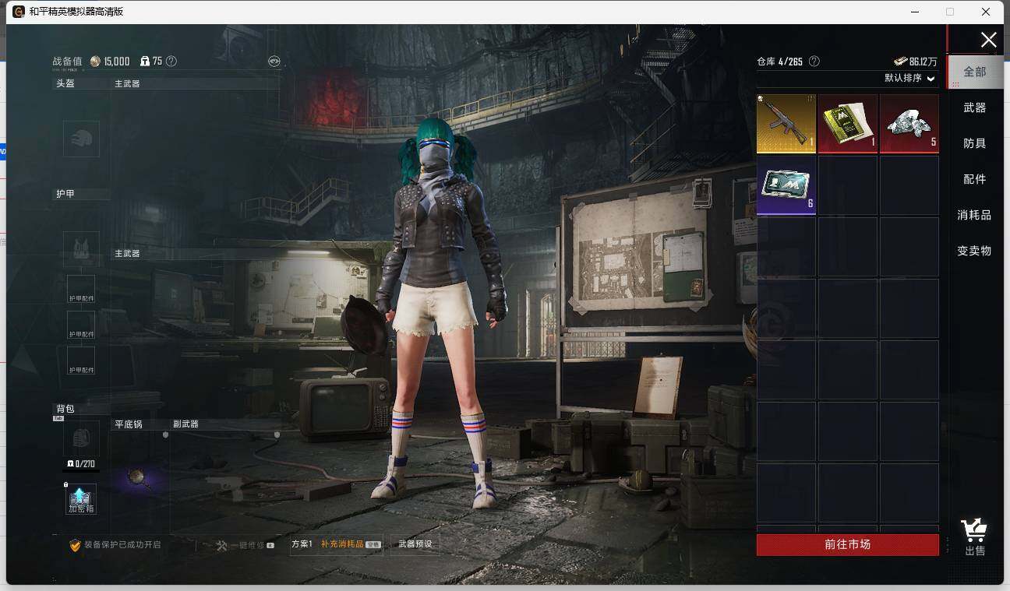Switch to the 配件 category tab

(x=975, y=179)
